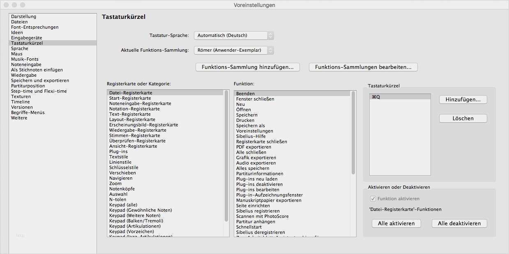This screenshot has width=509, height=254.
Task: Click the Funktion list scrollbar
Action: (x=353, y=133)
